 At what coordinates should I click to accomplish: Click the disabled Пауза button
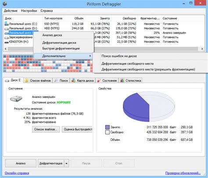[86, 163]
